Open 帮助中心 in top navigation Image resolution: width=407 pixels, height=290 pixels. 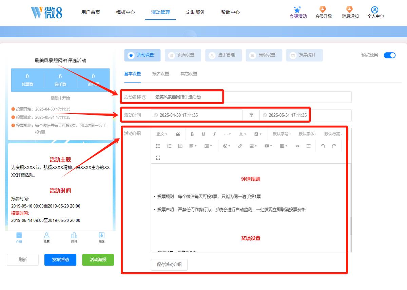(x=230, y=12)
